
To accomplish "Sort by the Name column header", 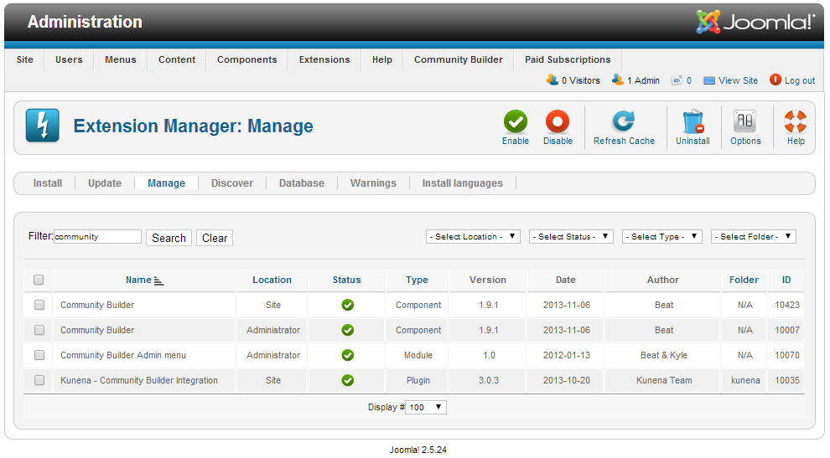I will 138,280.
